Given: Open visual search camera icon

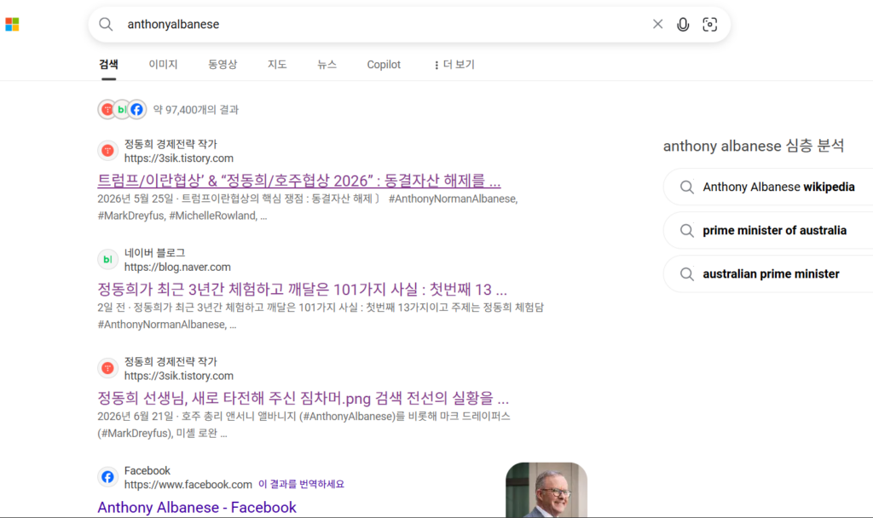Looking at the screenshot, I should coord(709,25).
